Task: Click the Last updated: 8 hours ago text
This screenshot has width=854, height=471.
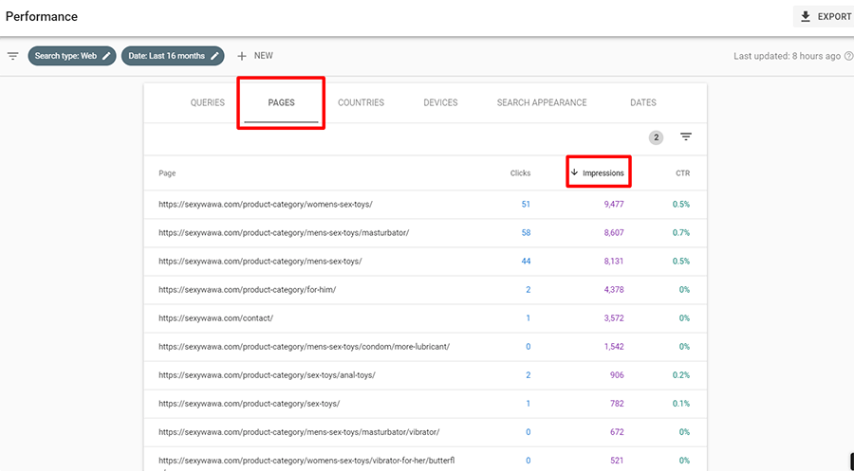Action: click(787, 56)
